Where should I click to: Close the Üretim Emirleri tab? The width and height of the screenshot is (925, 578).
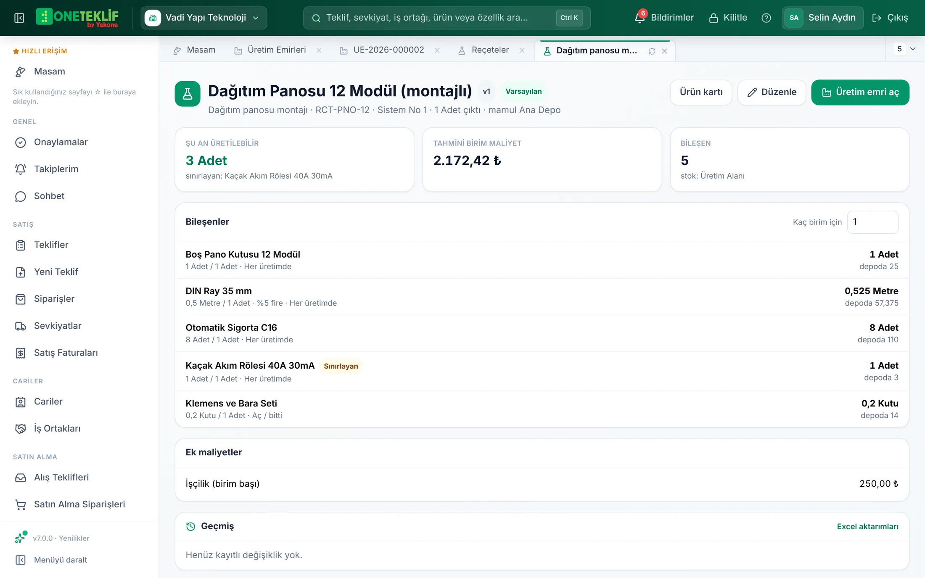[319, 50]
